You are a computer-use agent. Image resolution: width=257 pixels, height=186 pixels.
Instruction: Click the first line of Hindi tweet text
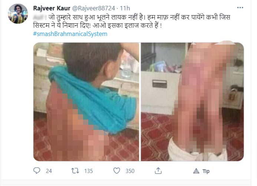point(132,17)
